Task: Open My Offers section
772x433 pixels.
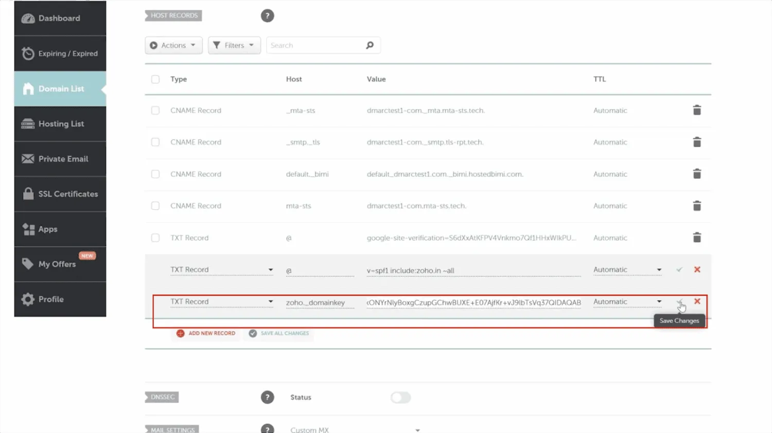Action: tap(60, 264)
